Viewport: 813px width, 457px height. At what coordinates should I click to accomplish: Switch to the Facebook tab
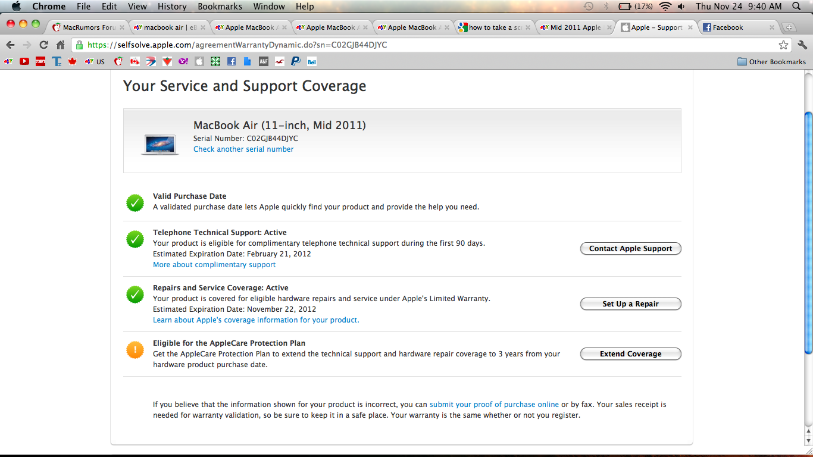click(738, 27)
